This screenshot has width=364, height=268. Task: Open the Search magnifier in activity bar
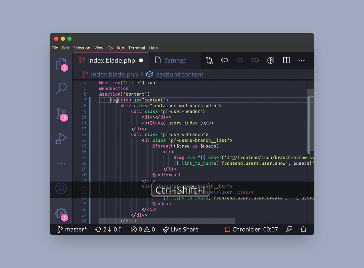coord(61,88)
